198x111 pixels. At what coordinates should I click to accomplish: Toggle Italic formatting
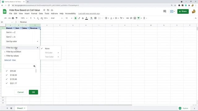(79, 18)
